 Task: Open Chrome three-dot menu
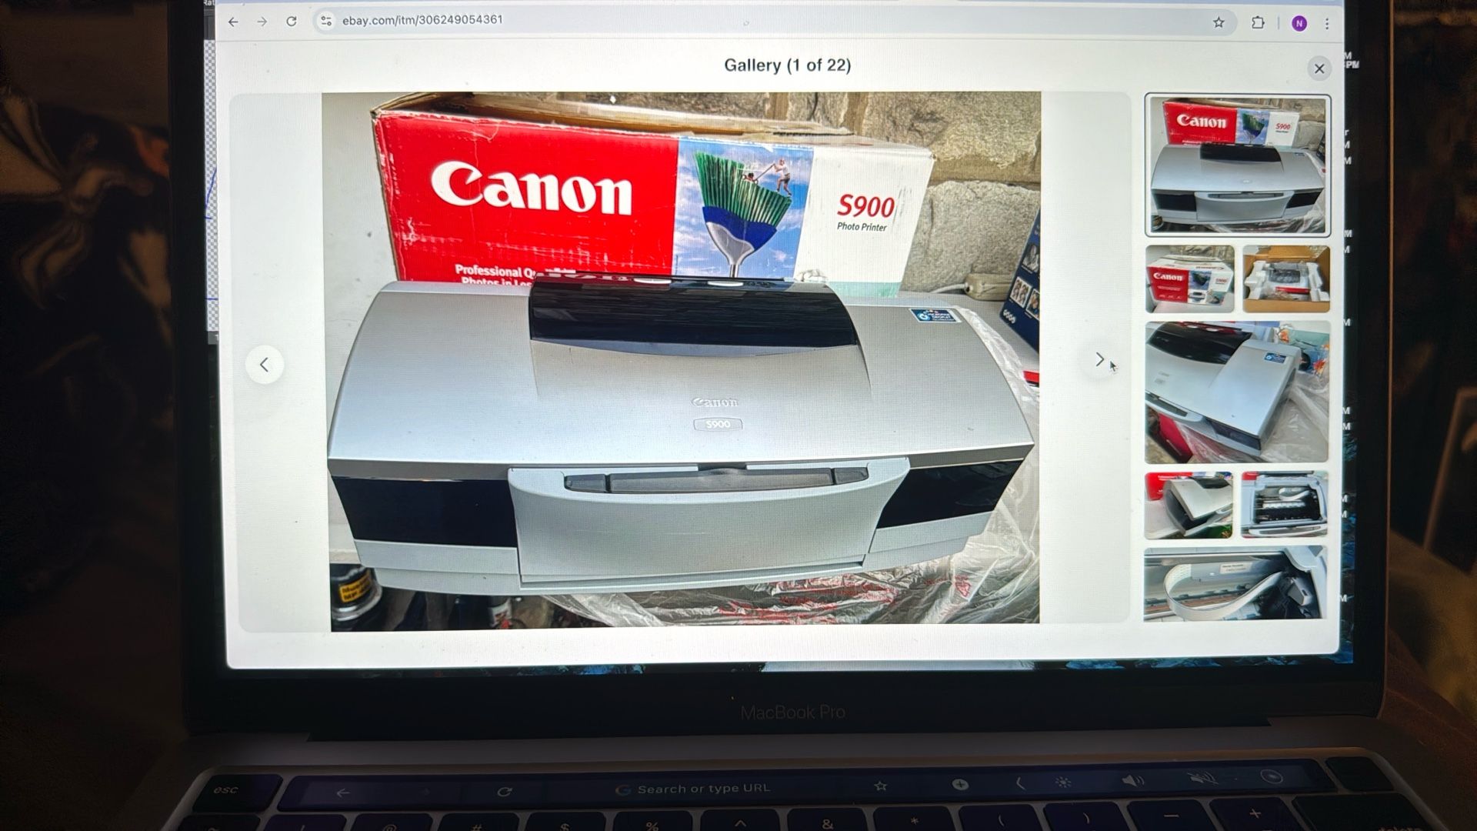[x=1327, y=24]
